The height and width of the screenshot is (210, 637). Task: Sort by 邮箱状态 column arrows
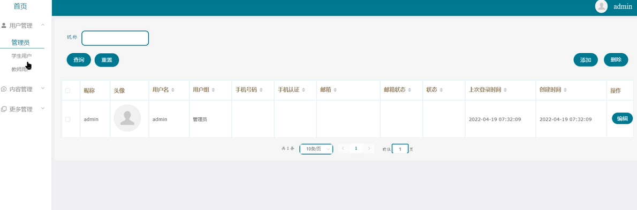pos(409,90)
